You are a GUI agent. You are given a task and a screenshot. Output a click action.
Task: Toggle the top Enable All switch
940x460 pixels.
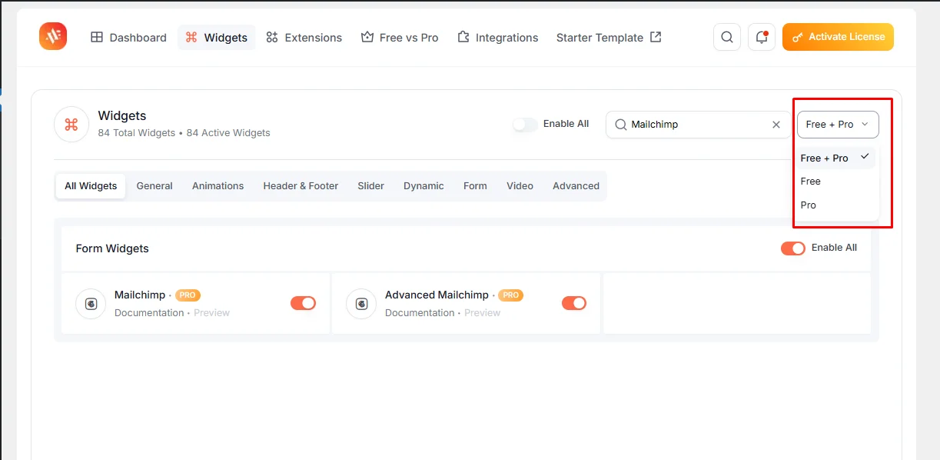coord(525,124)
